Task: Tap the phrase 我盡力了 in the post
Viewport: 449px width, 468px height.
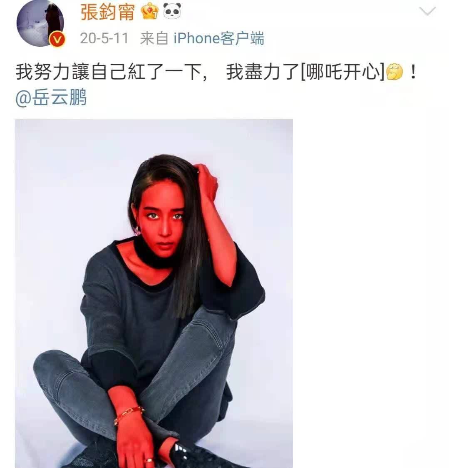Action: 263,72
